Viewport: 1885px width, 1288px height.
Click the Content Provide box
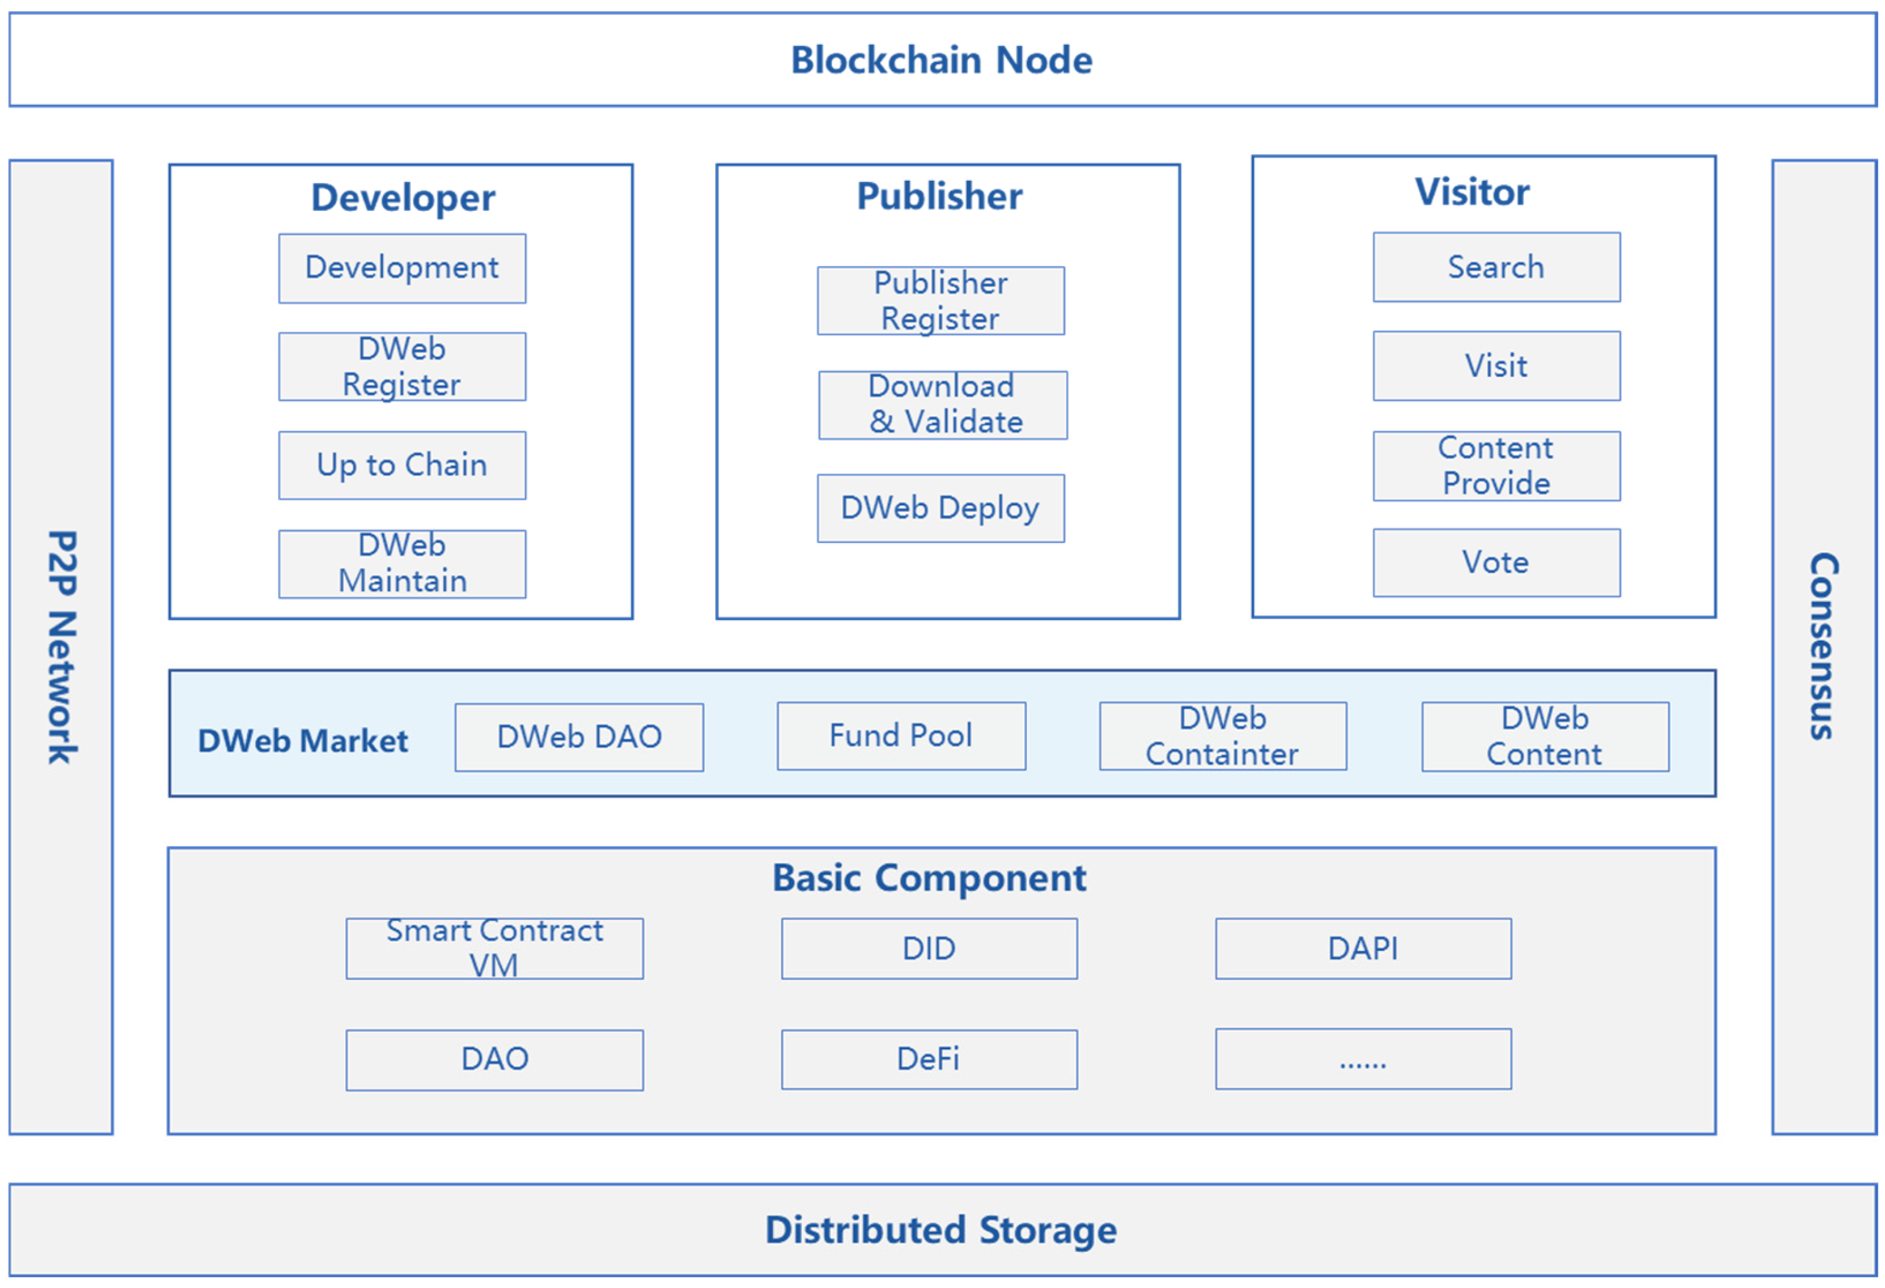tap(1496, 466)
